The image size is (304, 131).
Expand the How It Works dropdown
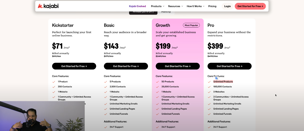196,6
